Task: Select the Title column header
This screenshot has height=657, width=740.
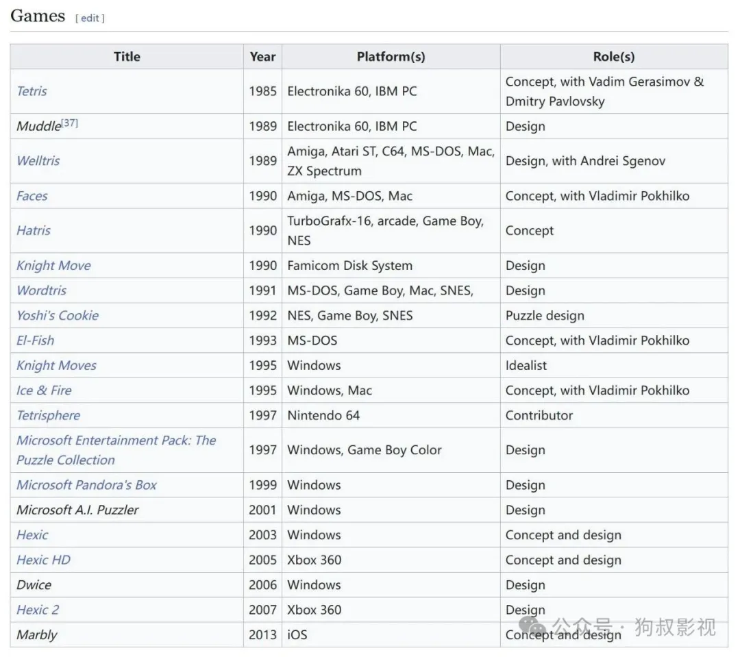Action: [127, 57]
